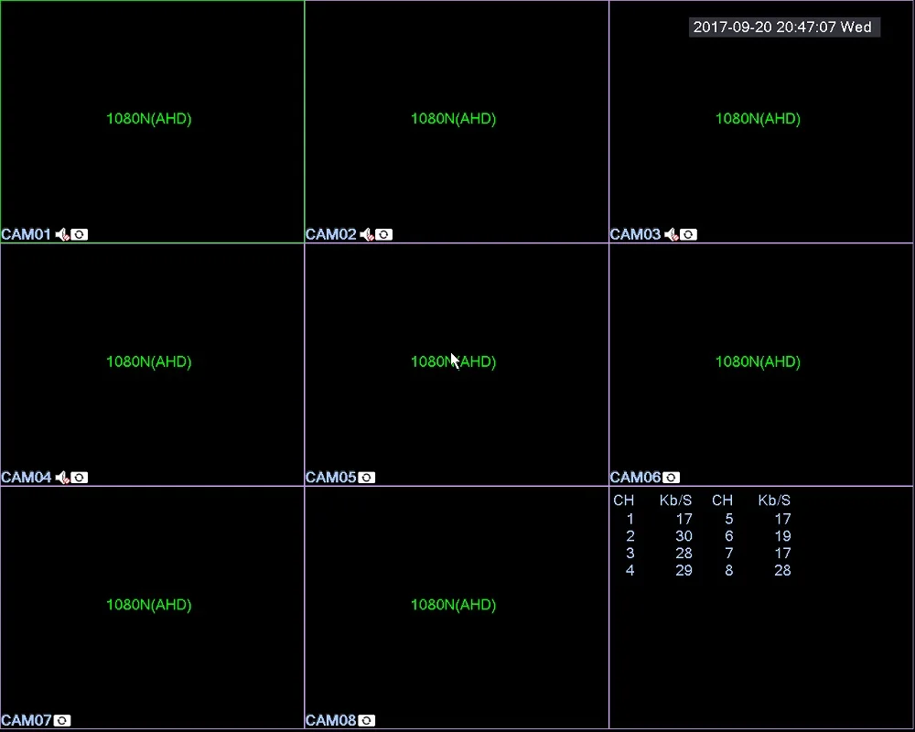Viewport: 915px width, 732px height.
Task: Click the channel 1 bitrate value 17
Action: pyautogui.click(x=684, y=520)
